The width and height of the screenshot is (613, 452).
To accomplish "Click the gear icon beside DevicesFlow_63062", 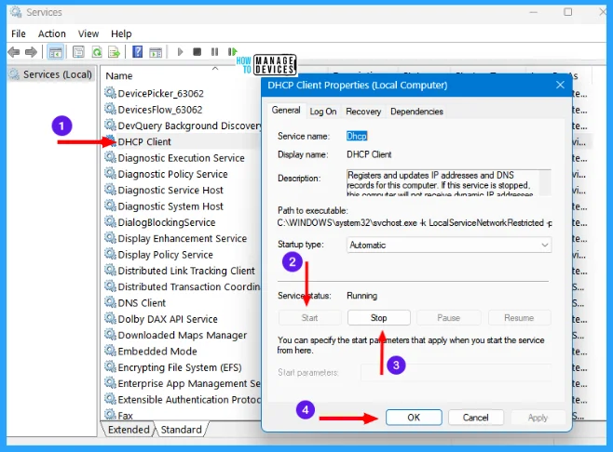I will (x=110, y=109).
